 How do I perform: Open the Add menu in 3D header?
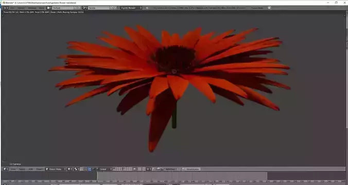pyautogui.click(x=30, y=169)
